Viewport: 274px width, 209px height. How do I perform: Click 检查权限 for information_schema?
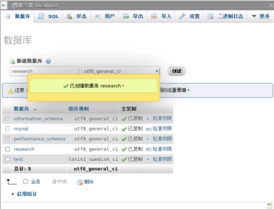coord(162,119)
